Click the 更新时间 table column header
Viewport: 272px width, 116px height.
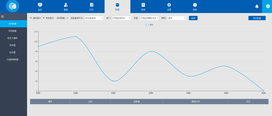pos(195,102)
